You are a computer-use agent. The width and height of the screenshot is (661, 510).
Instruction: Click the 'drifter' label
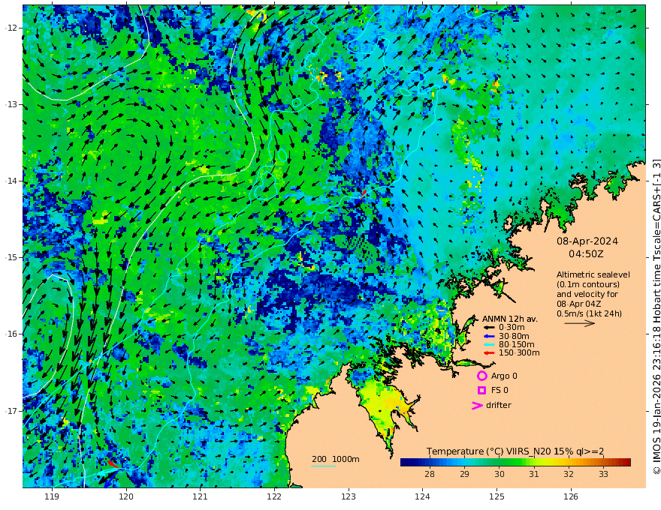click(498, 405)
